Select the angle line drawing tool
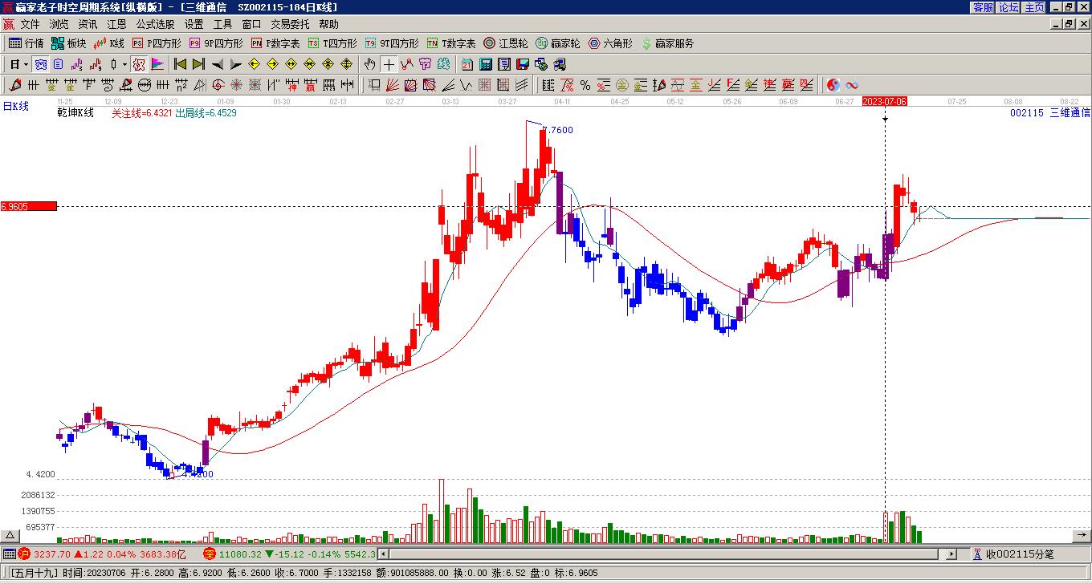Screen dimensions: 1092x584 click(448, 85)
